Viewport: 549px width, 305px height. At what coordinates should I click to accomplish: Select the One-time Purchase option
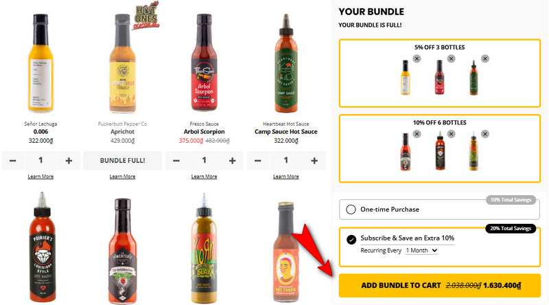(351, 210)
